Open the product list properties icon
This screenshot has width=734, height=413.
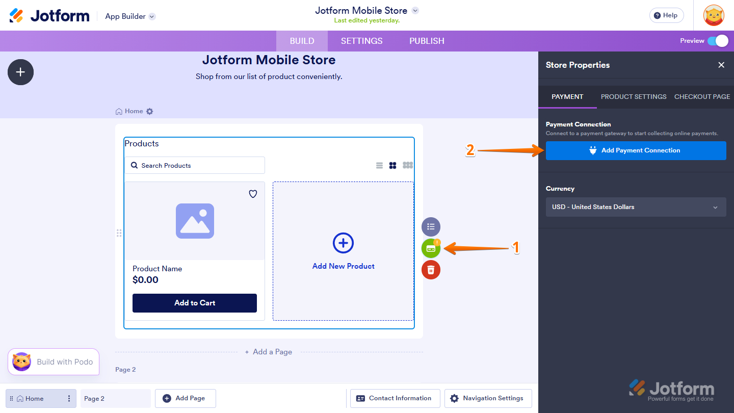(x=431, y=227)
